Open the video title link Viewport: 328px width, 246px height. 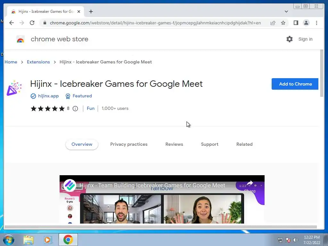pyautogui.click(x=152, y=185)
